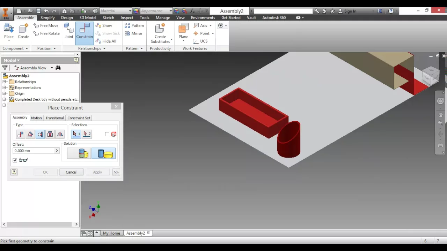Click the Create component tool
The image size is (447, 251).
point(24,31)
